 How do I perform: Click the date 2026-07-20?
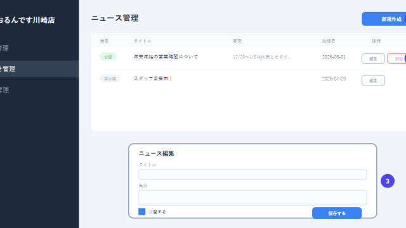(334, 79)
